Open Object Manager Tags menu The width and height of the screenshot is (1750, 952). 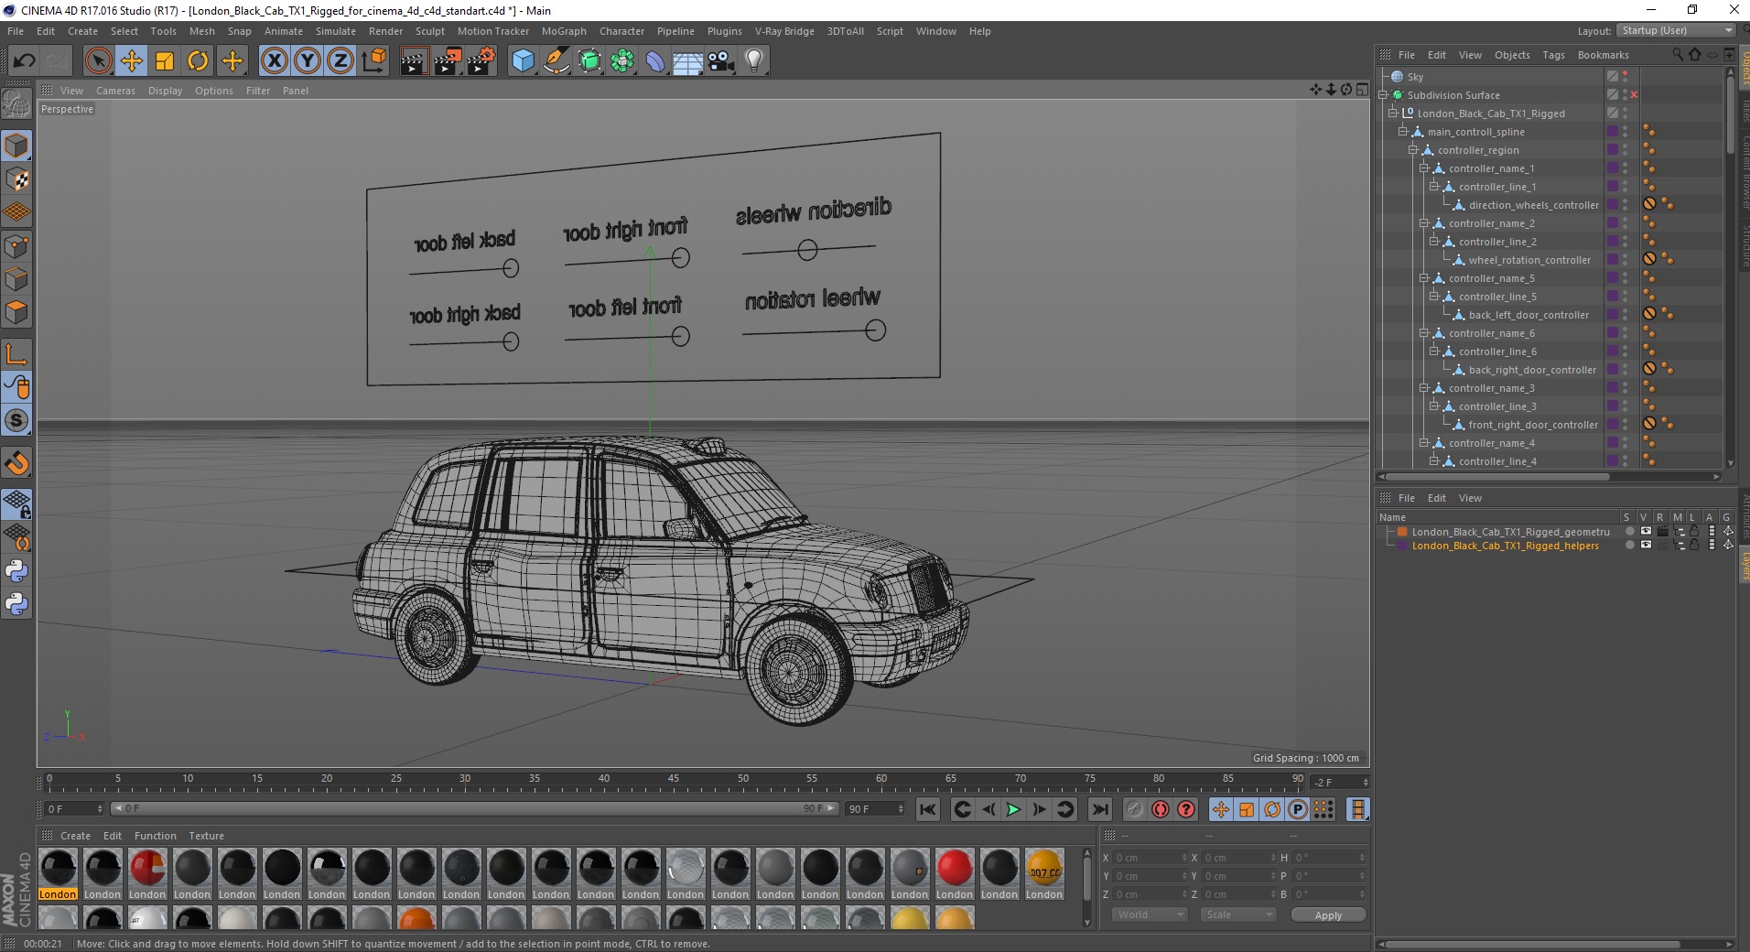1553,55
